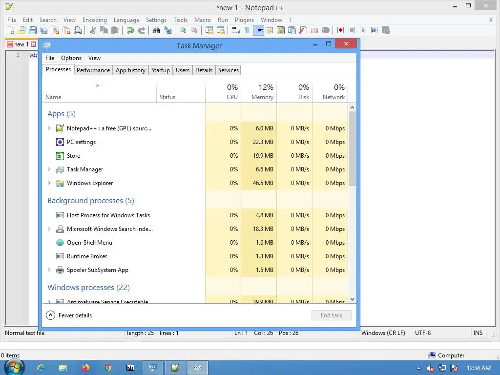
Task: Click the Redo arrow in Notepad++ toolbar
Action: (x=141, y=30)
